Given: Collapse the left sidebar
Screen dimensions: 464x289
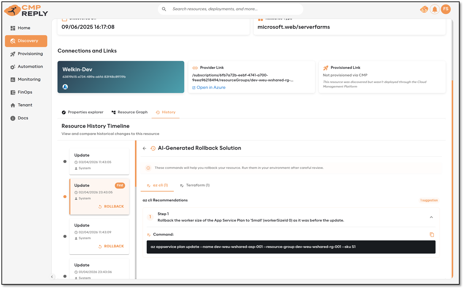Looking at the screenshot, I should click(x=52, y=277).
